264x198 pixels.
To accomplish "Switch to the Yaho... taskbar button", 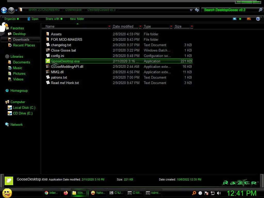I will click(98, 193).
